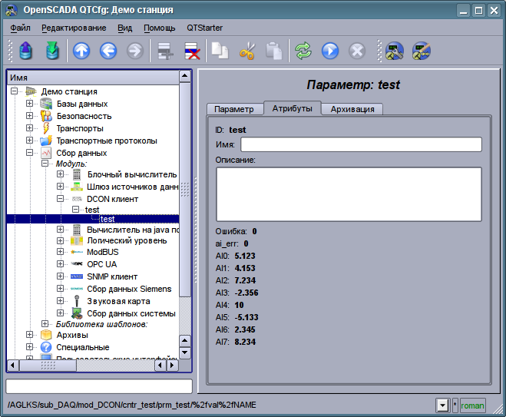This screenshot has width=506, height=417.
Task: Expand the ModBUS module node
Action: point(60,252)
